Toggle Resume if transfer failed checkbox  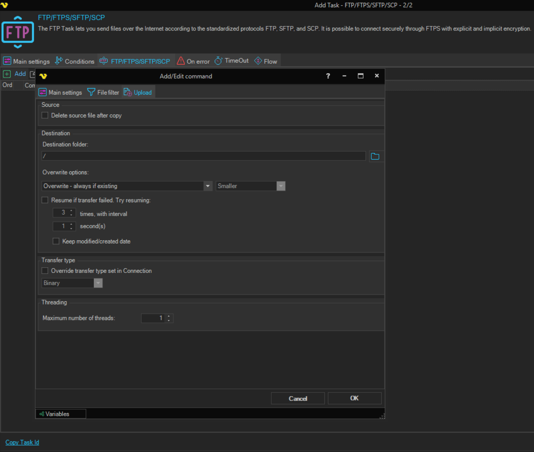click(45, 200)
